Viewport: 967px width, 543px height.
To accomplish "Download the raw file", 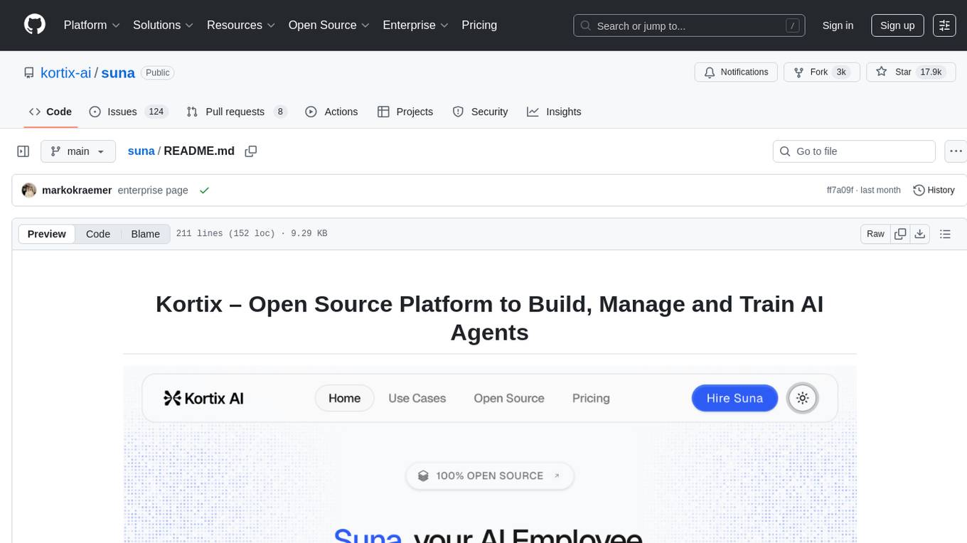I will pyautogui.click(x=919, y=234).
